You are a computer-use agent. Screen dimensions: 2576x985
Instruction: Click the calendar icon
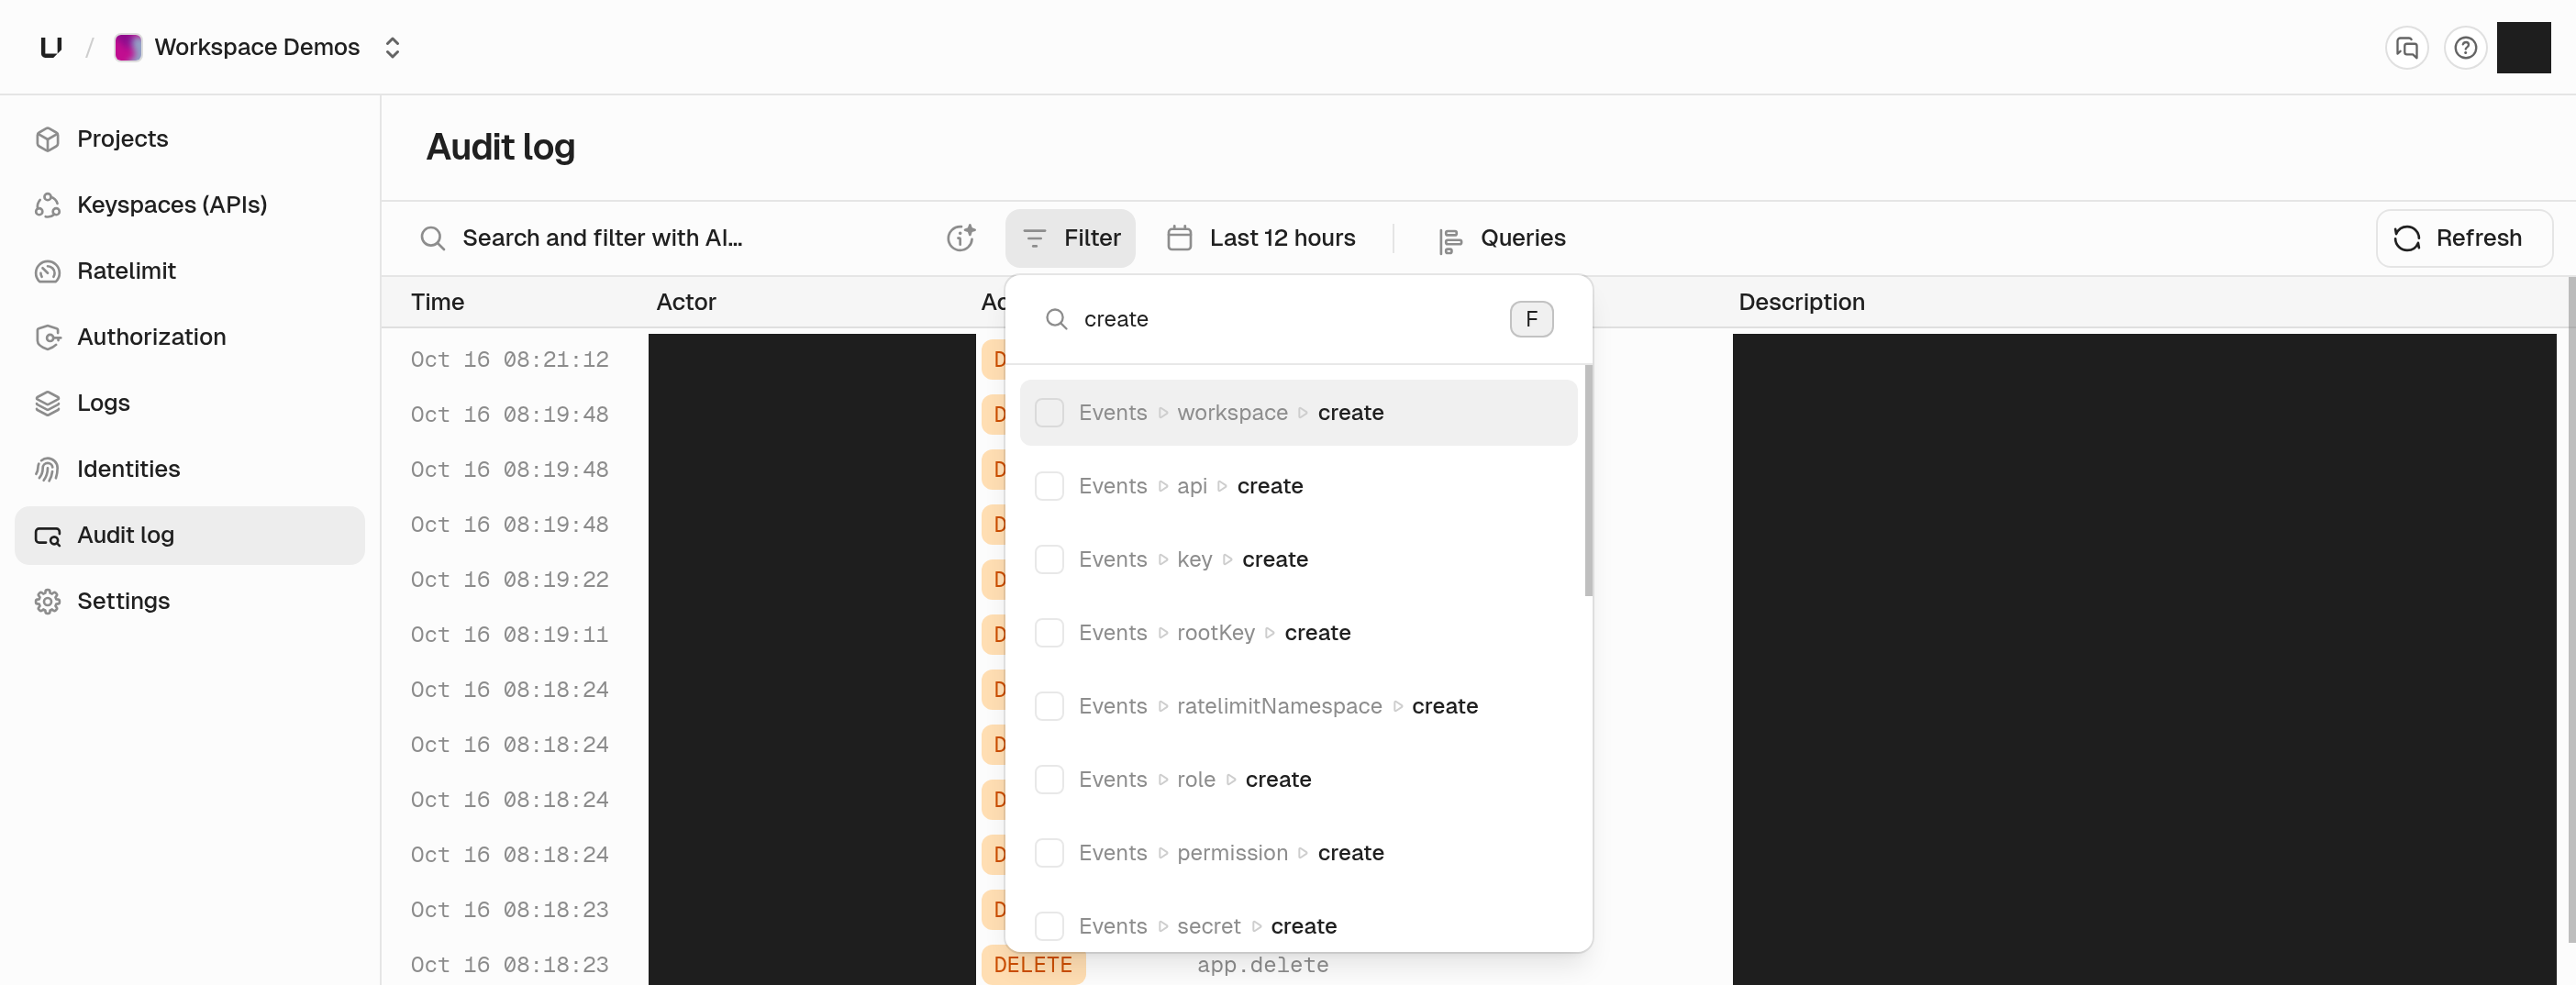pos(1180,238)
